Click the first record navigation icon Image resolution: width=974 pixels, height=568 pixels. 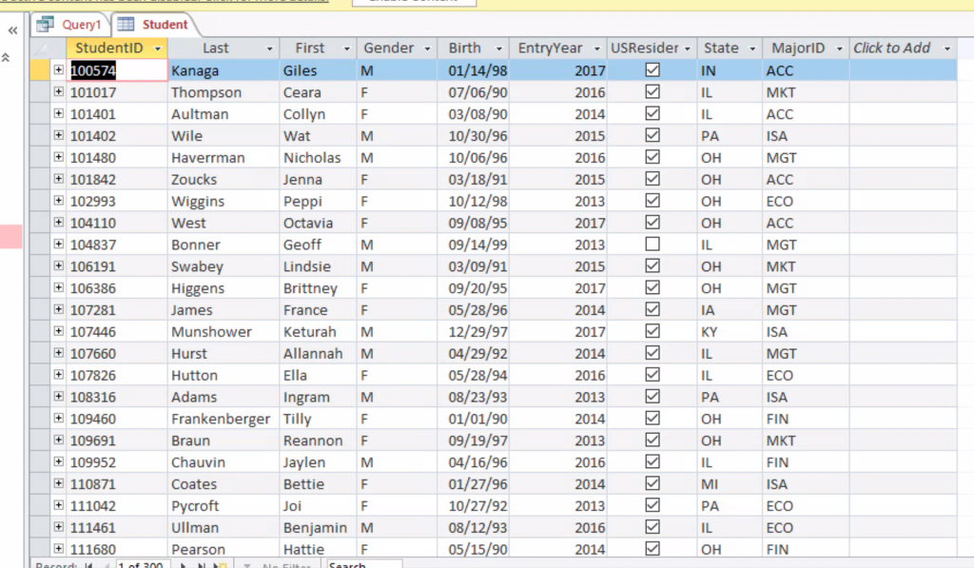(x=88, y=562)
